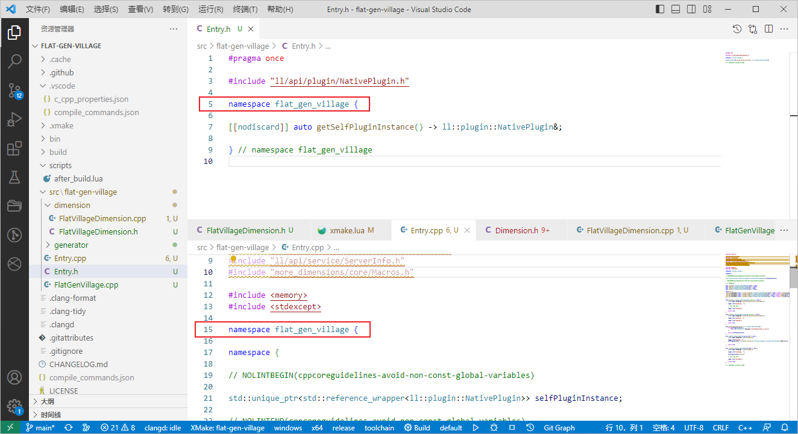Open Git Graph from status bar
This screenshot has width=798, height=434.
tap(559, 427)
